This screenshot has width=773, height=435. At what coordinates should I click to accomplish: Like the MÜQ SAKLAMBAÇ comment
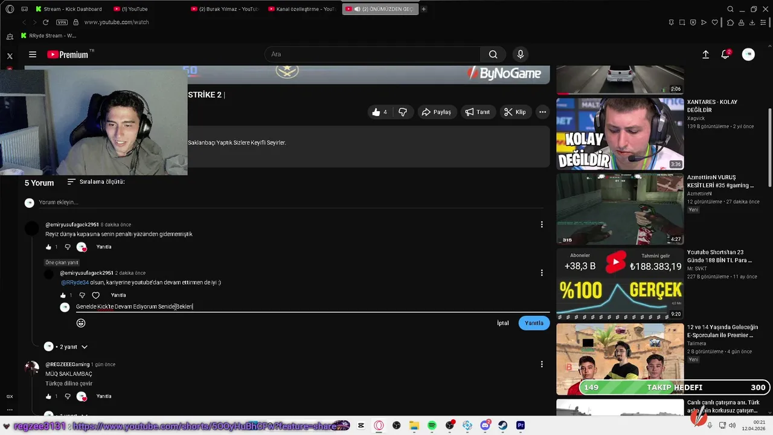click(x=48, y=397)
